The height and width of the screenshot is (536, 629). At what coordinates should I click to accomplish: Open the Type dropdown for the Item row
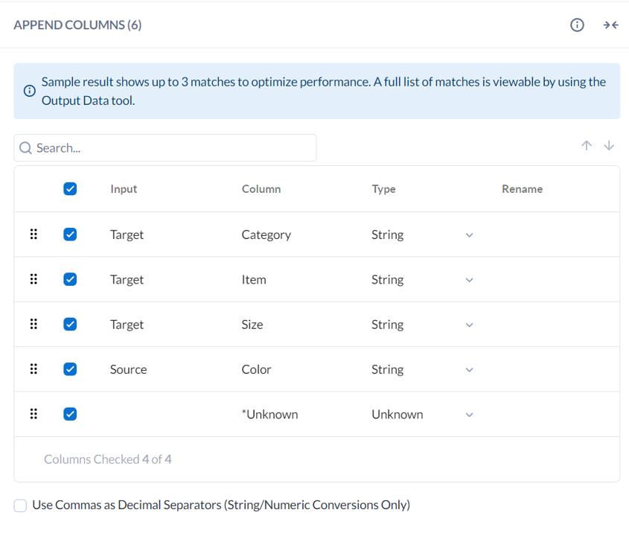(469, 279)
